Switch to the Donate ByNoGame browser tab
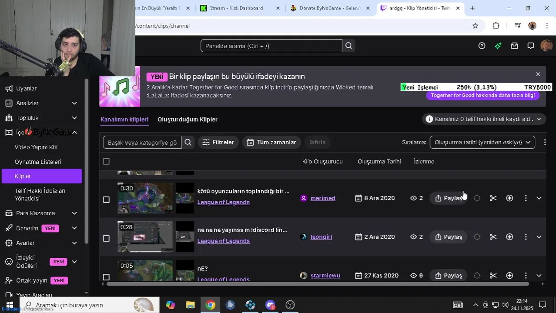This screenshot has width=556, height=313. (x=330, y=8)
